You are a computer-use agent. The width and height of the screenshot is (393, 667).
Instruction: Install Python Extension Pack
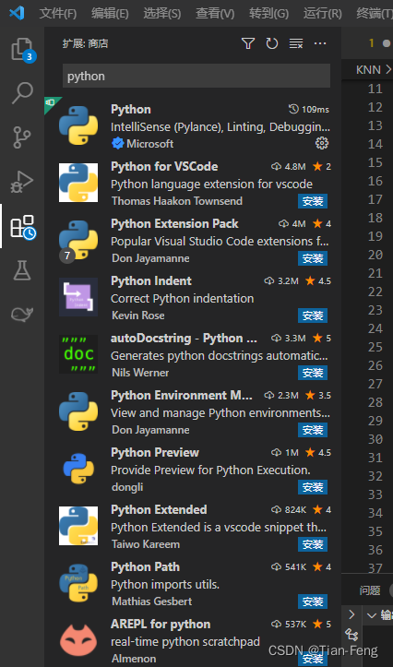(313, 258)
